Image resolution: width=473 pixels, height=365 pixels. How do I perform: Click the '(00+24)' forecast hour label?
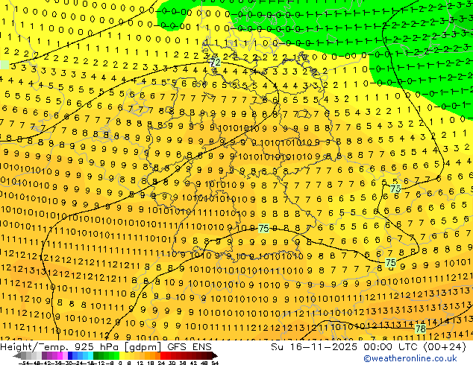pos(445,347)
